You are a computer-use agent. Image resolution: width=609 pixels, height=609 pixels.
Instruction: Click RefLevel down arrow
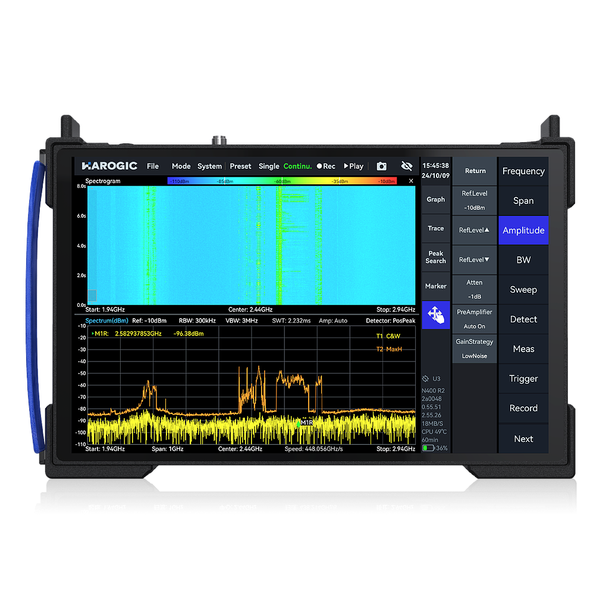(x=474, y=260)
